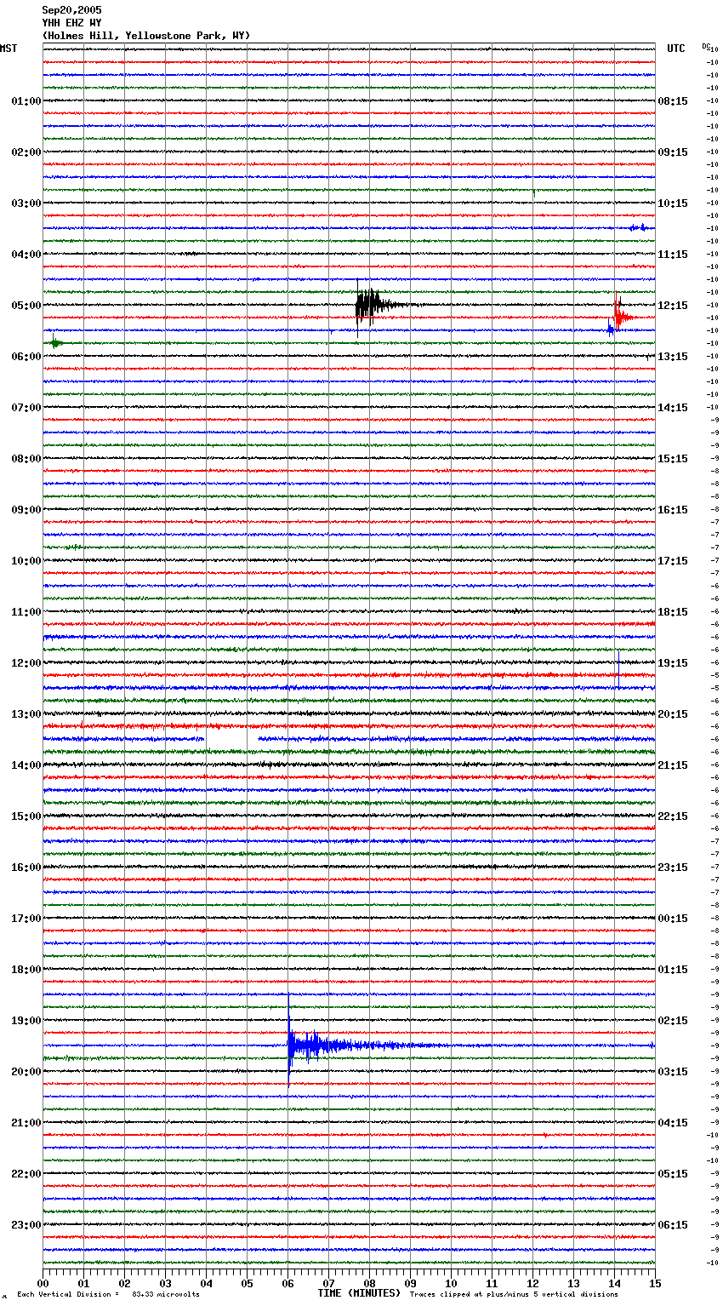Viewport: 723px width, 1306px height.
Task: Pick the UTC label "04:15"
Action: 673,1123
